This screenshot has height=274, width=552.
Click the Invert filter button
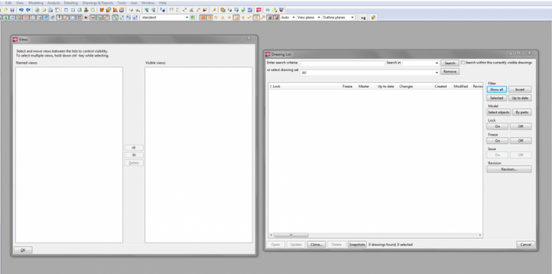click(520, 90)
